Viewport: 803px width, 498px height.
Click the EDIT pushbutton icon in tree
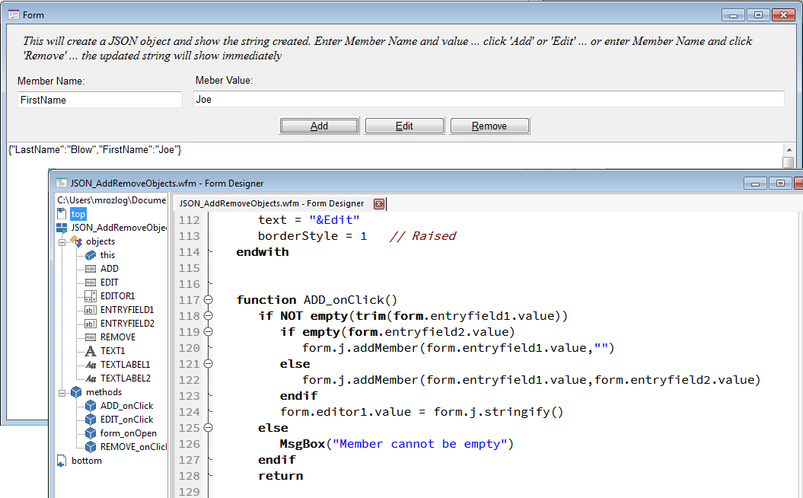click(x=91, y=283)
